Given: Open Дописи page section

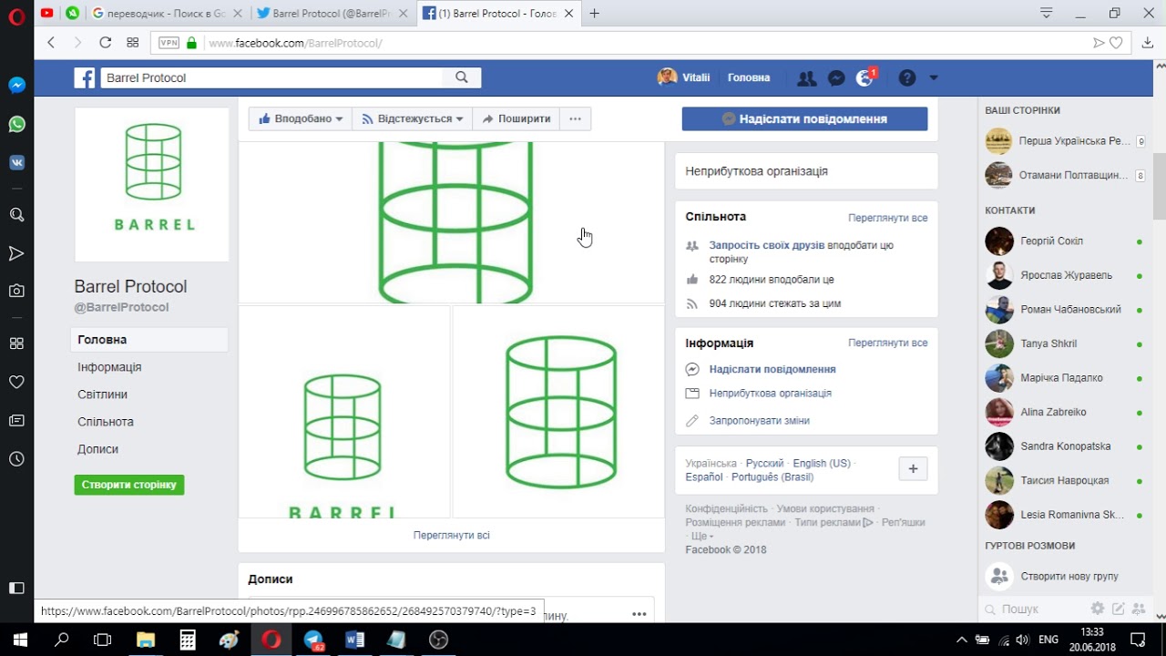Looking at the screenshot, I should (97, 449).
